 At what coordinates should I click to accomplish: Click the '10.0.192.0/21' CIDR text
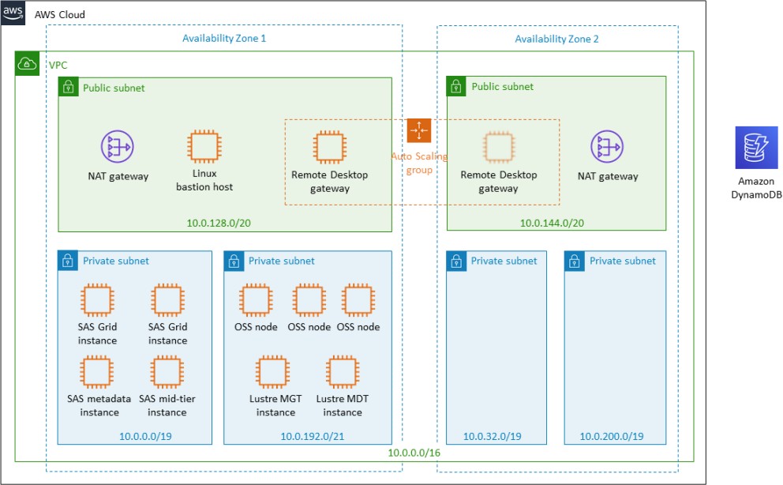point(312,436)
